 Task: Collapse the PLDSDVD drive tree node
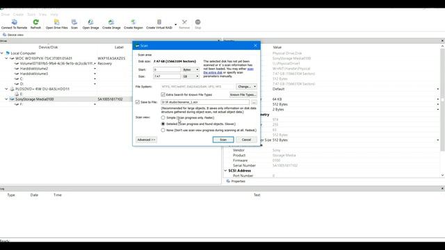pos(6,89)
